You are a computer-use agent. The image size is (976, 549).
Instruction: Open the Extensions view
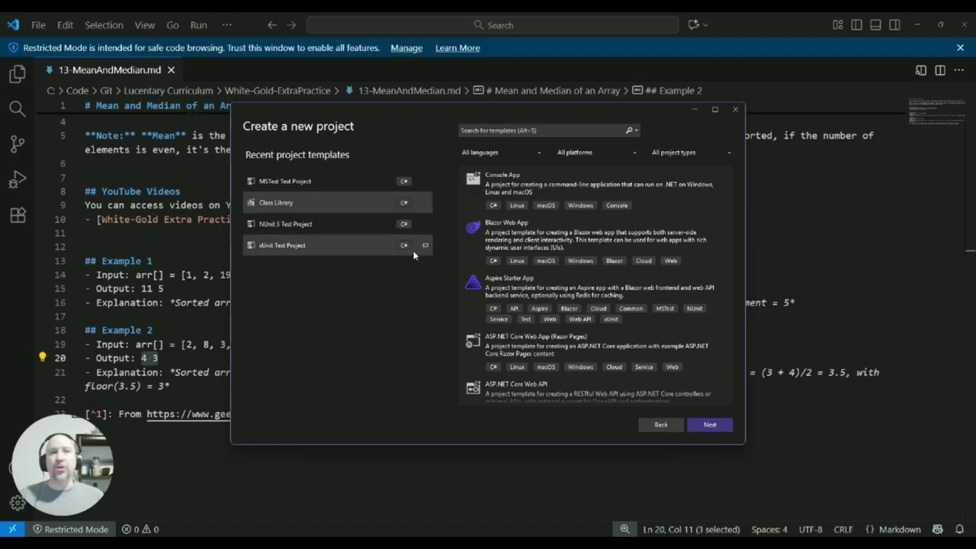[x=17, y=216]
